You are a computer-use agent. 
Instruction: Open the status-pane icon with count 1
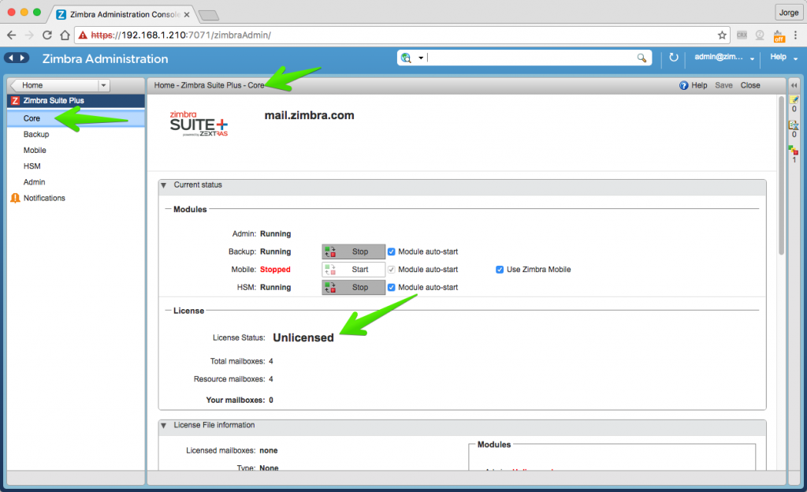pos(793,151)
